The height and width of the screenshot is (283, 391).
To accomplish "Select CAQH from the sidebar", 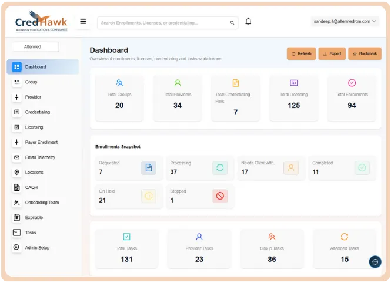I will click(x=31, y=187).
